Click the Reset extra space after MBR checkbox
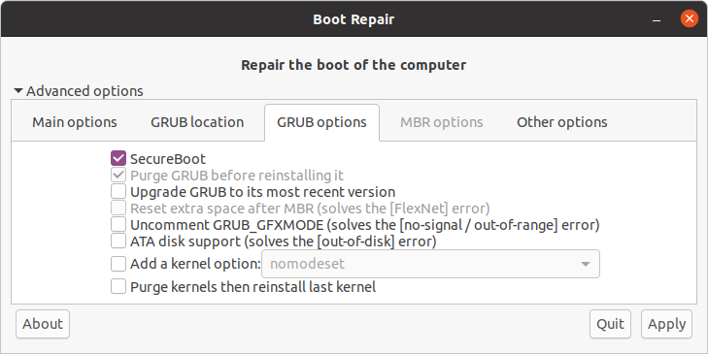The image size is (708, 354). (118, 208)
